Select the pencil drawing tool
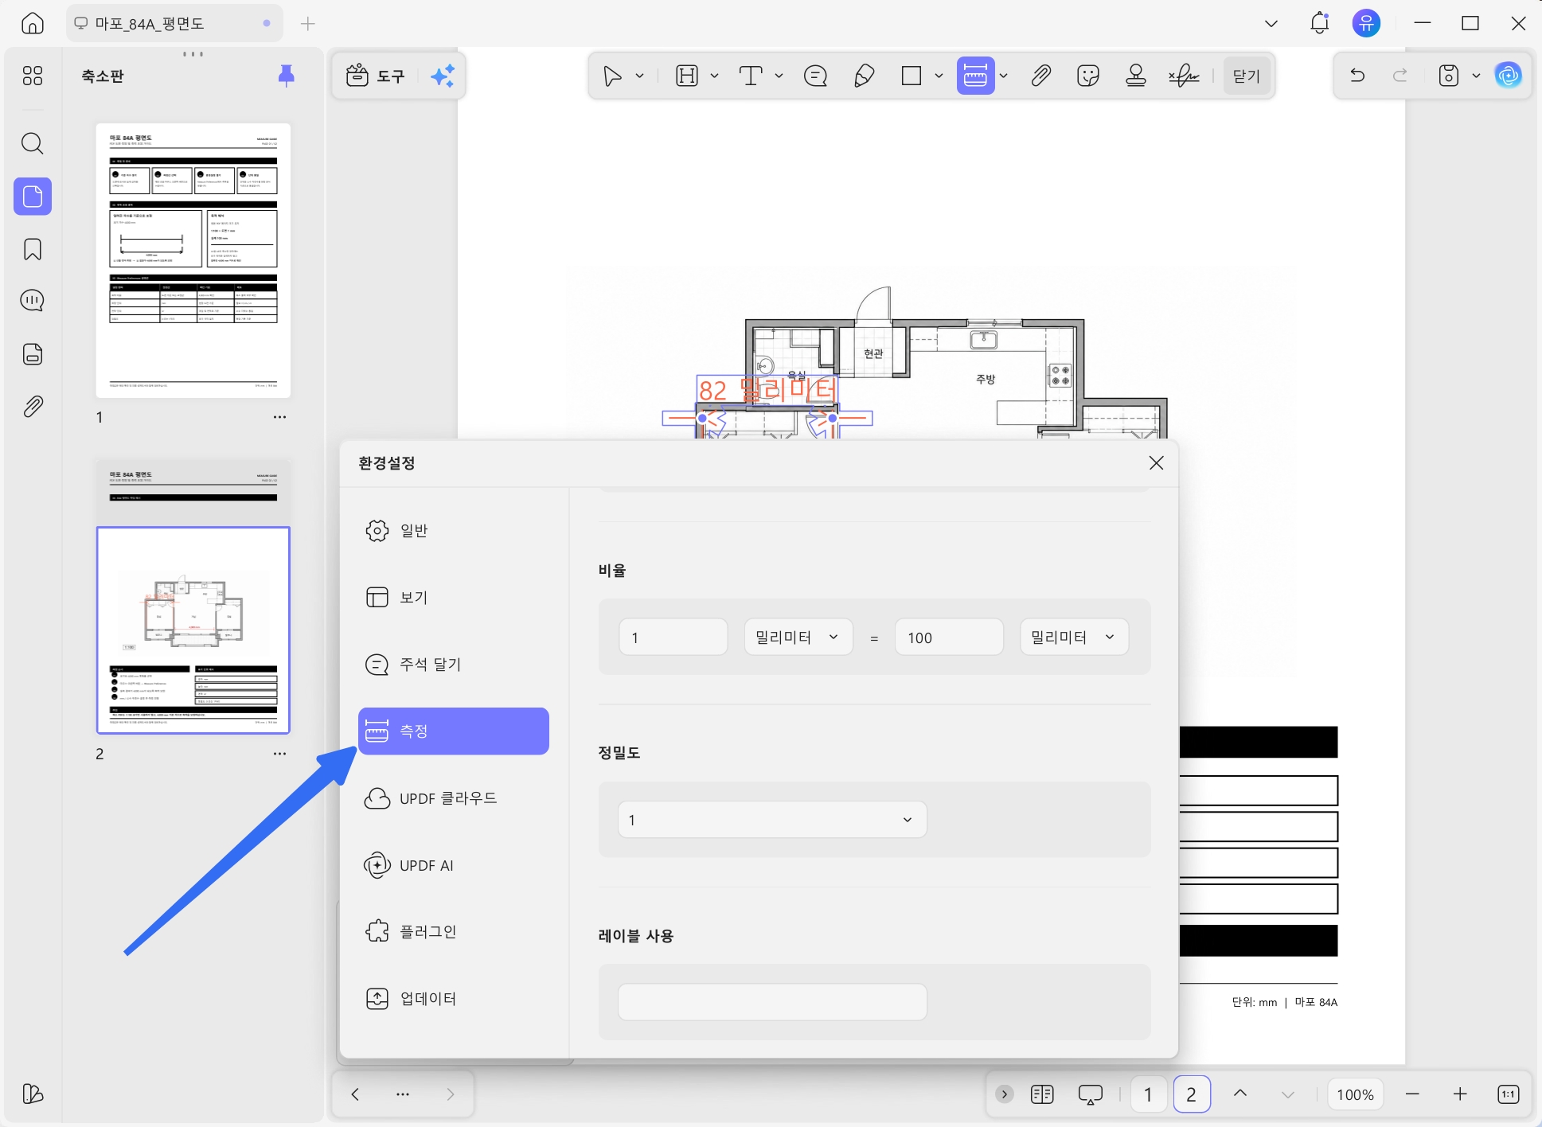The height and width of the screenshot is (1127, 1542). [x=864, y=76]
